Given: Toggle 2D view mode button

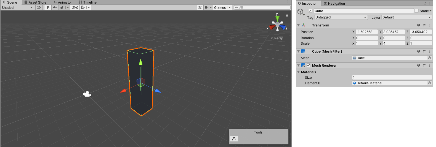Looking at the screenshot, I should click(x=39, y=7).
